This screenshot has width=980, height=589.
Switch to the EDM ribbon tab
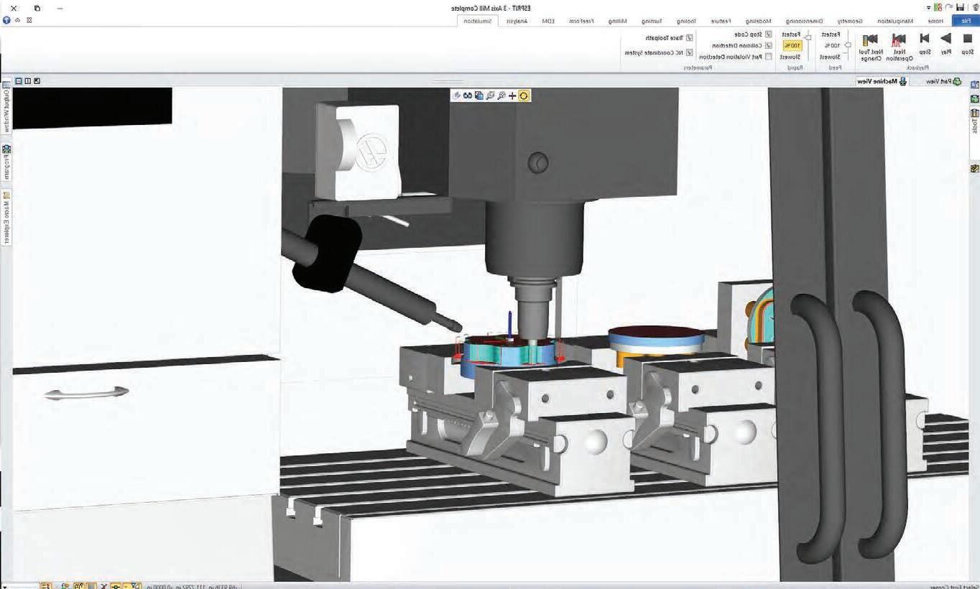548,21
